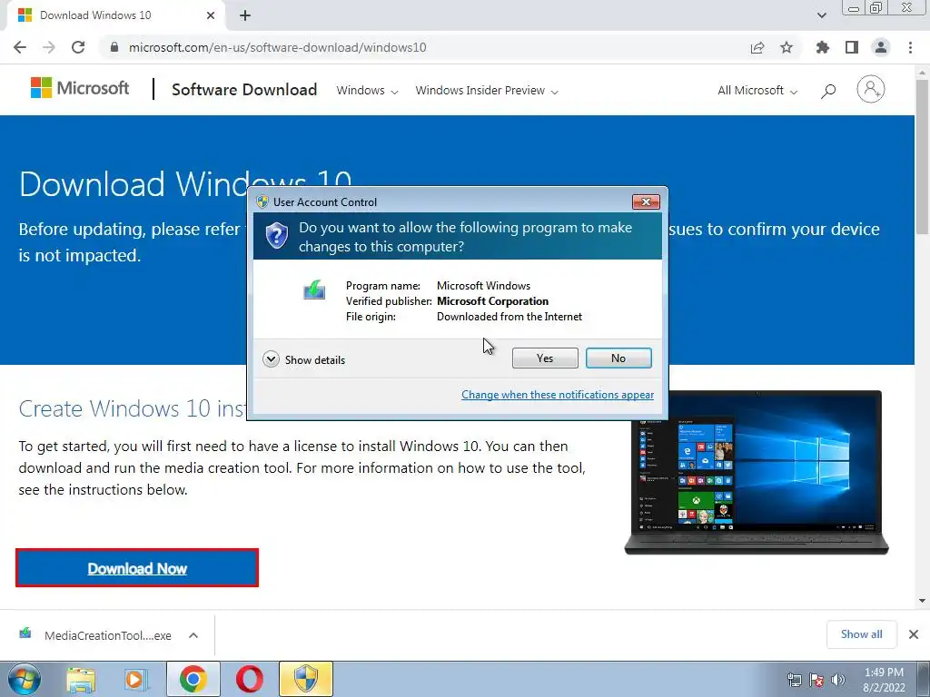The width and height of the screenshot is (930, 697).
Task: Open the Windows Start orb
Action: (x=25, y=679)
